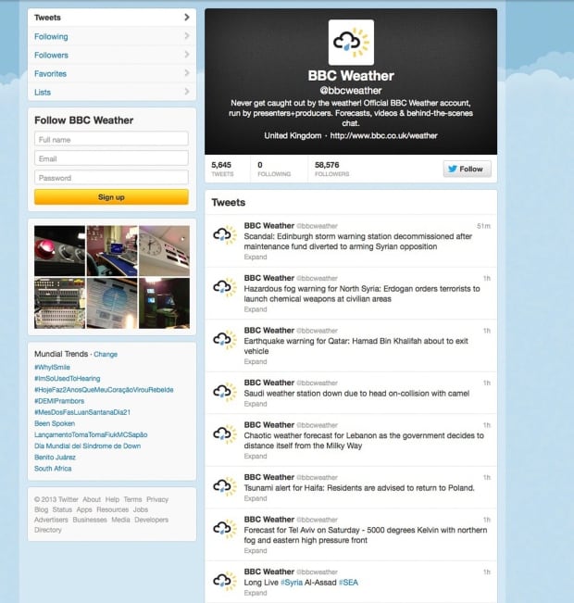Open the Developers footer link

[151, 520]
